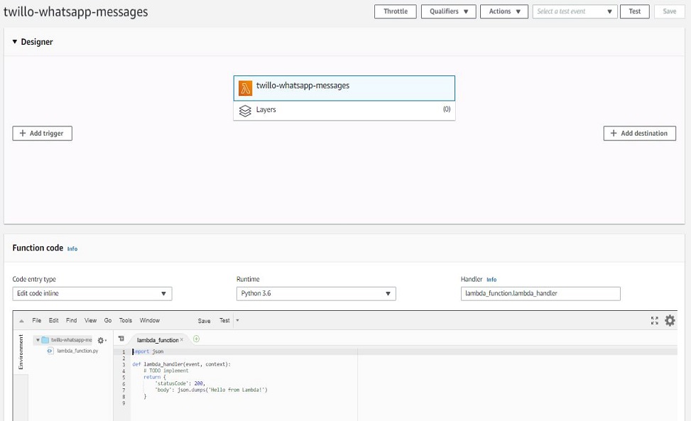Collapse the Designer section

click(14, 41)
